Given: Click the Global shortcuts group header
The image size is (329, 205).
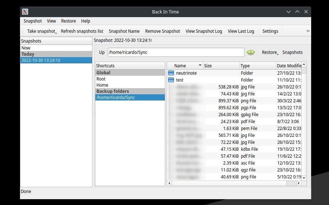Looking at the screenshot, I should click(x=130, y=72).
